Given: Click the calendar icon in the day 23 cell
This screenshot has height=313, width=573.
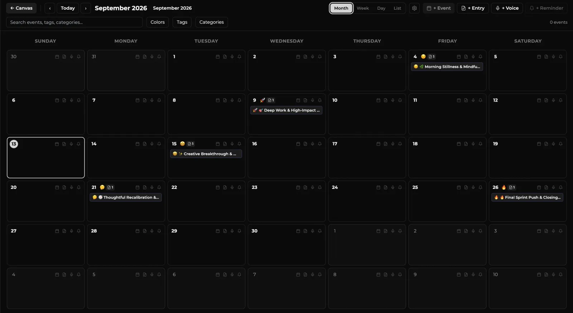Looking at the screenshot, I should click(x=298, y=187).
